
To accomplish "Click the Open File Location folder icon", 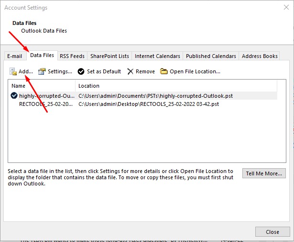I will (x=163, y=71).
